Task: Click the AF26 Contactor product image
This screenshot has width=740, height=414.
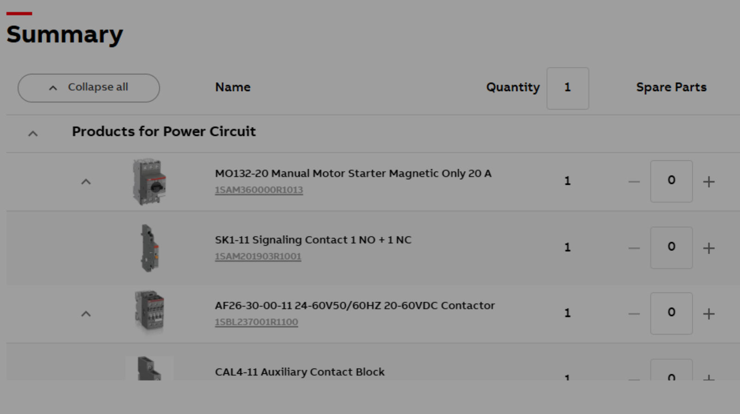Action: pos(149,311)
